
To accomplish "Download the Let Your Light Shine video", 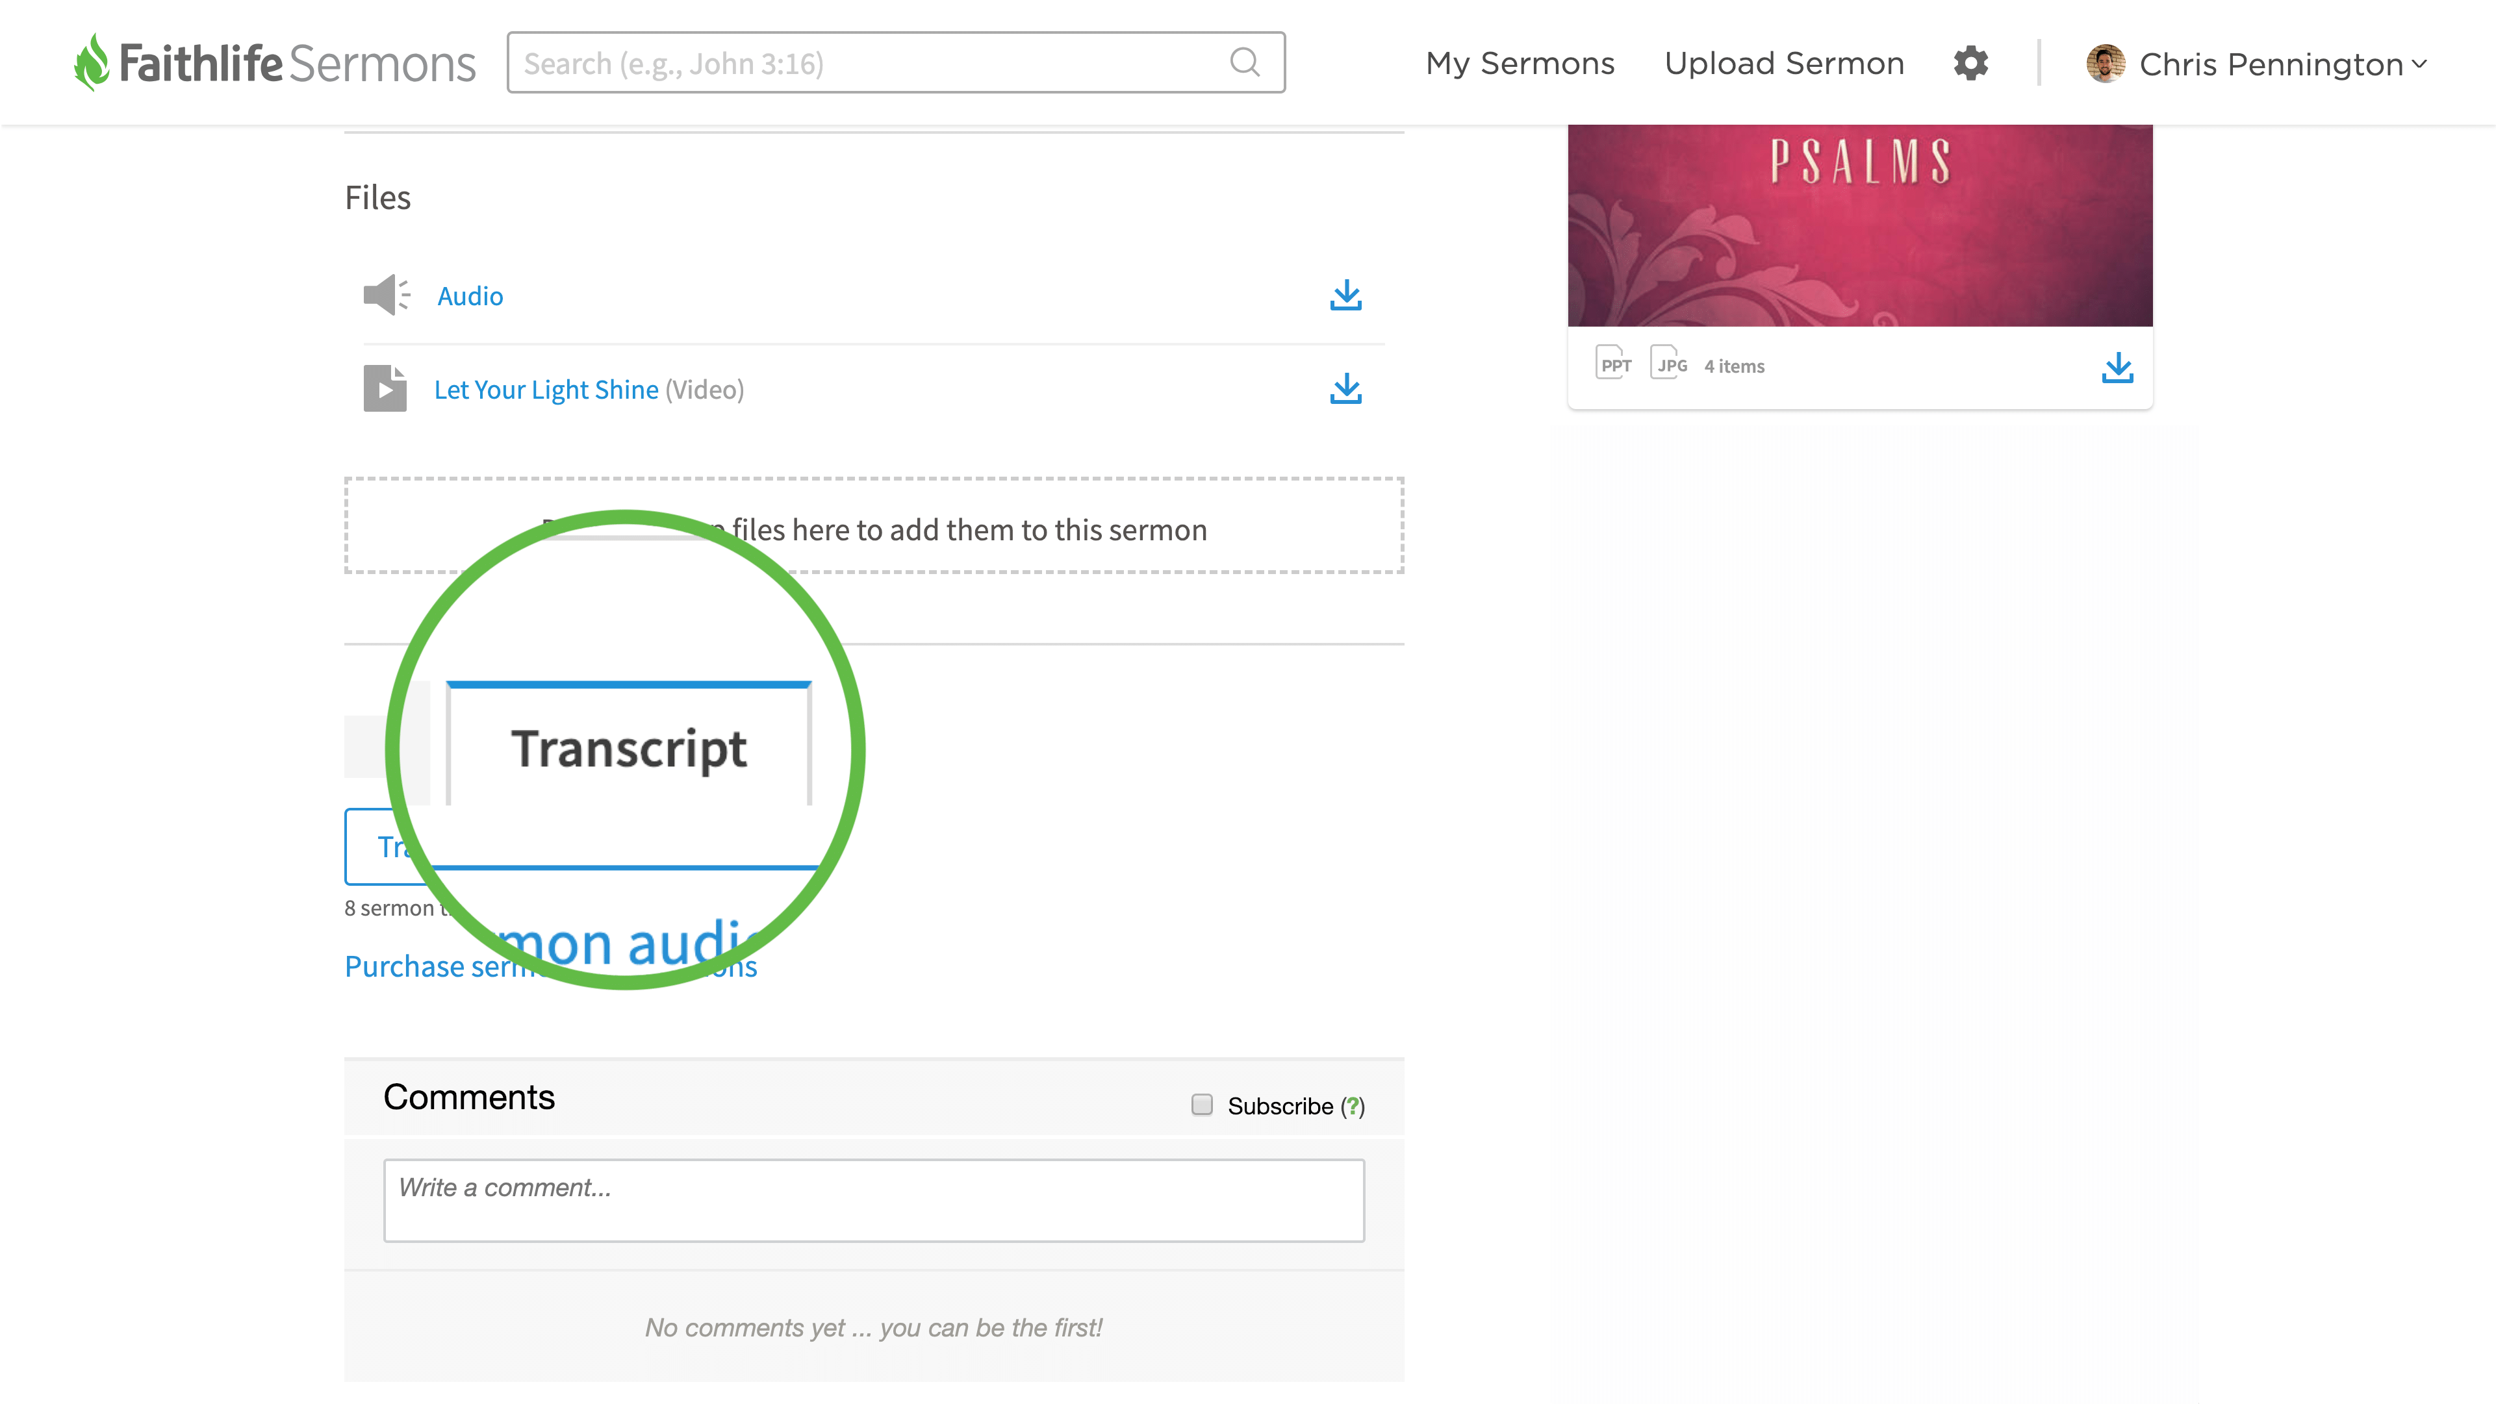I will 1346,389.
